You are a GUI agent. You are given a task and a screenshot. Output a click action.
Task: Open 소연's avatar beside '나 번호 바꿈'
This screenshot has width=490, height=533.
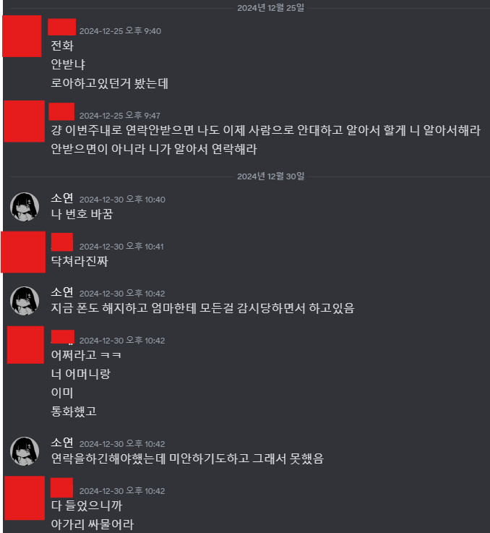click(25, 207)
